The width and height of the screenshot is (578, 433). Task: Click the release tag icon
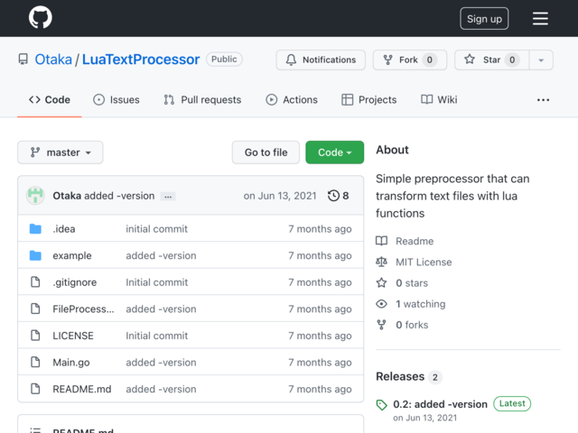(x=381, y=405)
